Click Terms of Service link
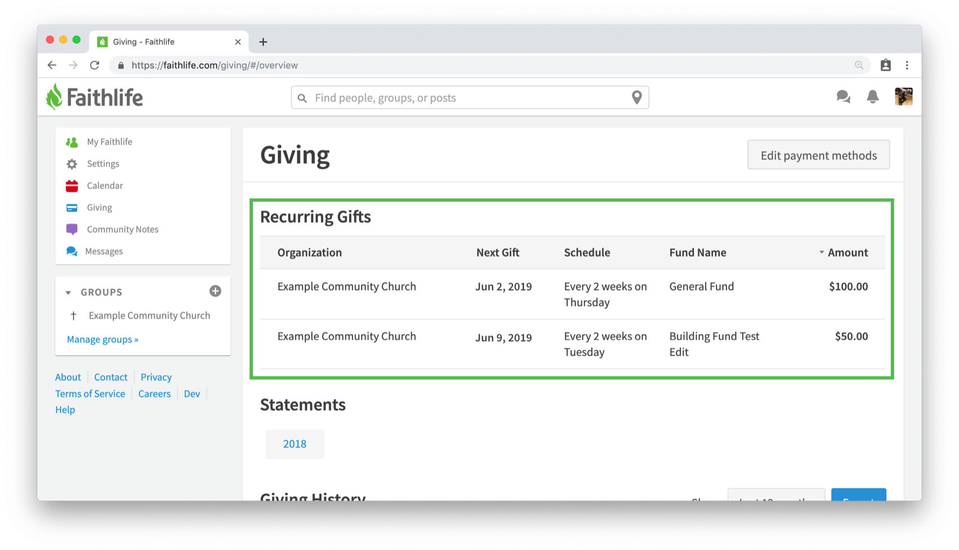The image size is (959, 550). [90, 394]
